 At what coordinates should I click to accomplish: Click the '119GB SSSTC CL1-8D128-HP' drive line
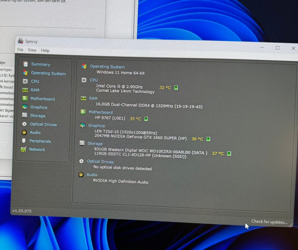point(140,155)
